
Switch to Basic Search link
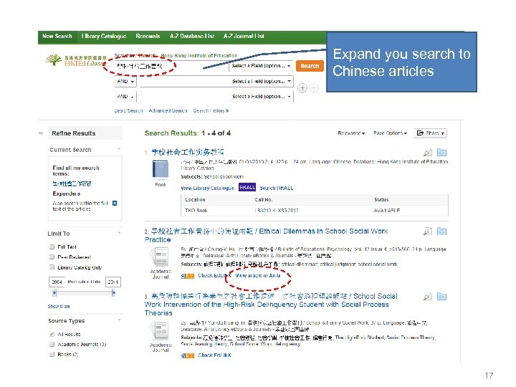129,110
